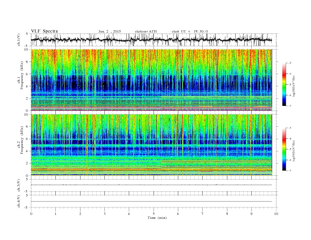Image resolution: width=311 pixels, height=240 pixels.
Task: Click tick label 5 on Time axis
Action: (154, 214)
